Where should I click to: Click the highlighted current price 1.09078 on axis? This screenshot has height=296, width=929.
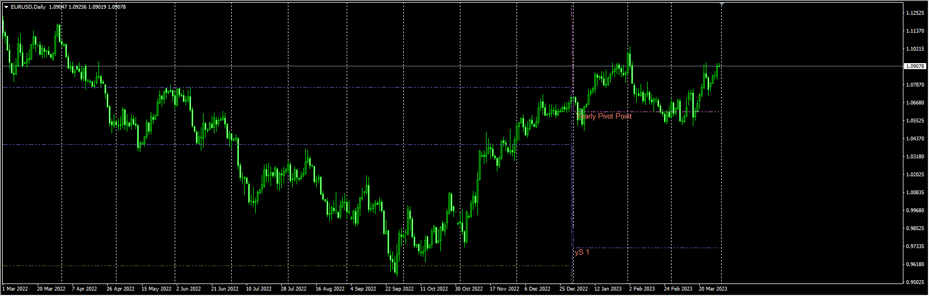click(x=915, y=66)
